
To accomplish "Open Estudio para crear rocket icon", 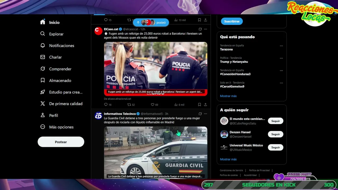I will pos(43,92).
